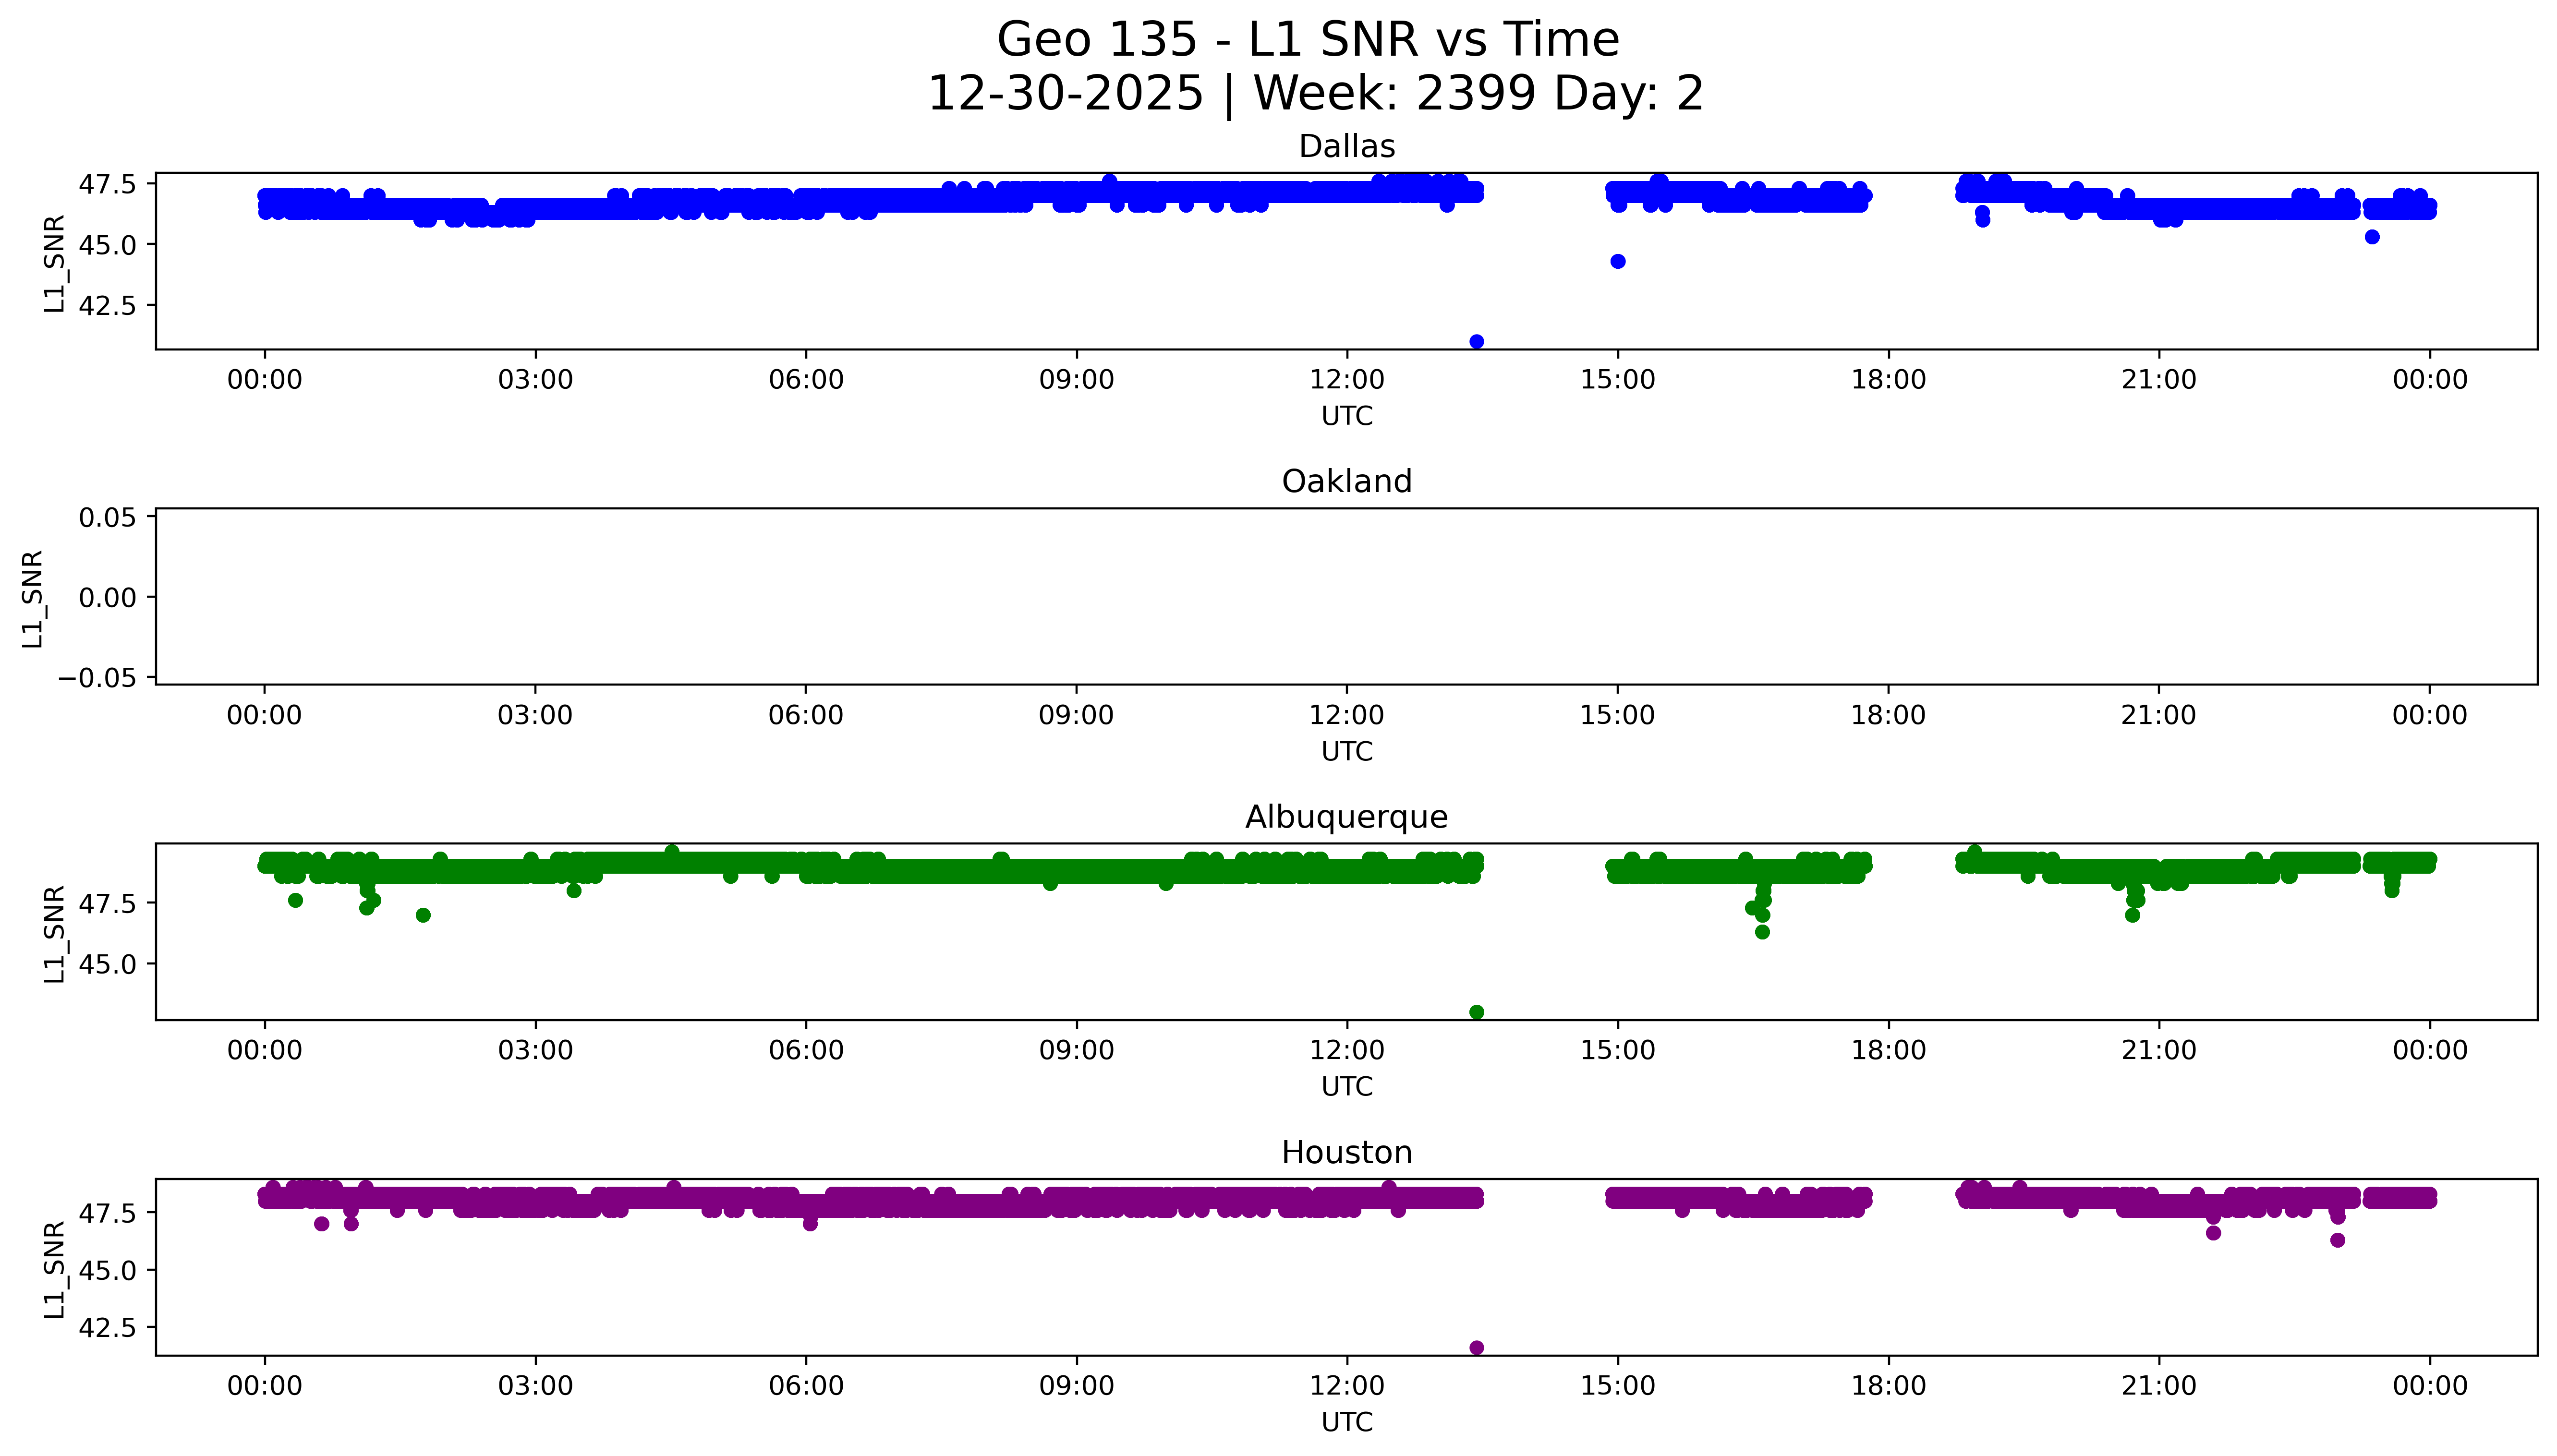
Task: Click the lowest purple outlier in Houston plot
Action: [x=1476, y=1348]
